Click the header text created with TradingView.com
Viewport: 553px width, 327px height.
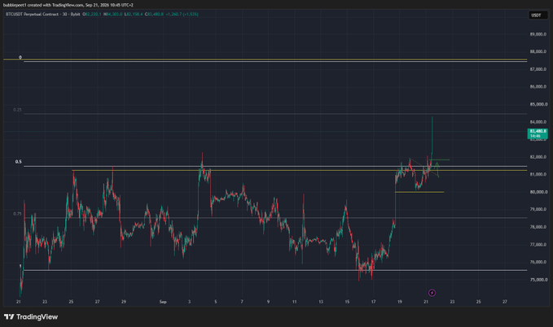(55, 5)
